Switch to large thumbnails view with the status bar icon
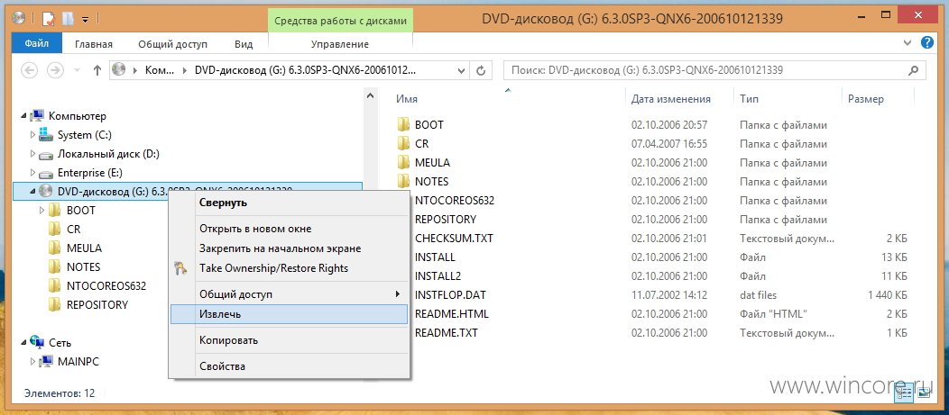 tap(924, 393)
